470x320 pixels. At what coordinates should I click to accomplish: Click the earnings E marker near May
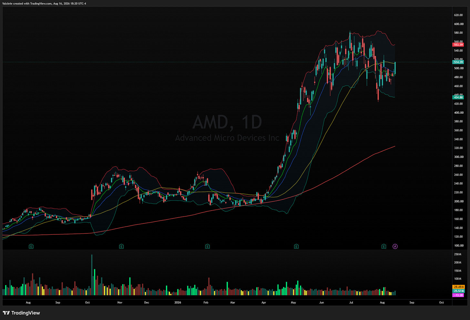pyautogui.click(x=296, y=246)
